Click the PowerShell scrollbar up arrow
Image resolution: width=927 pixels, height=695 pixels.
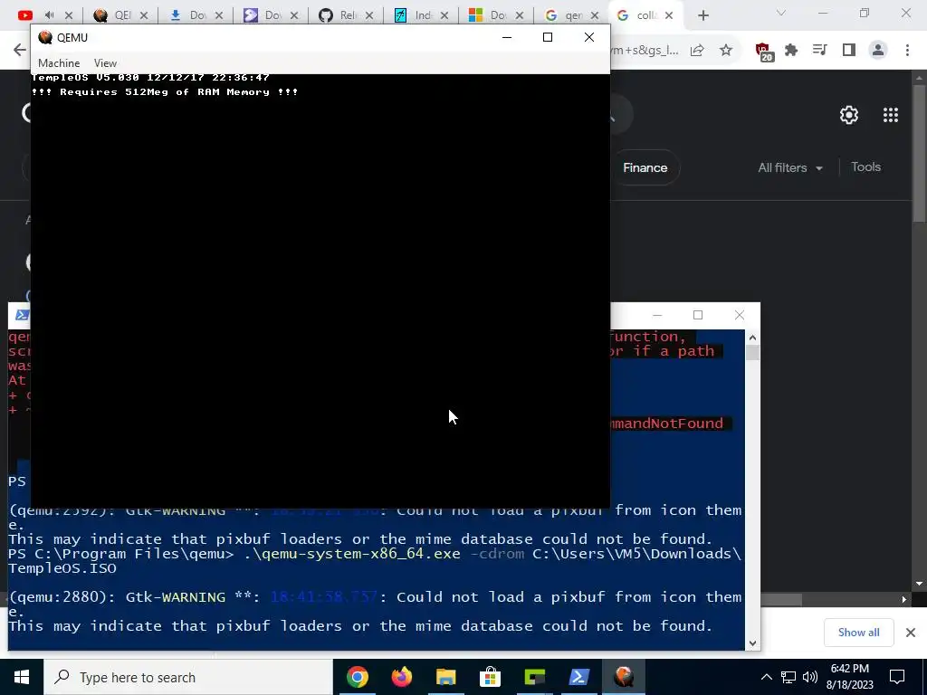click(x=752, y=338)
